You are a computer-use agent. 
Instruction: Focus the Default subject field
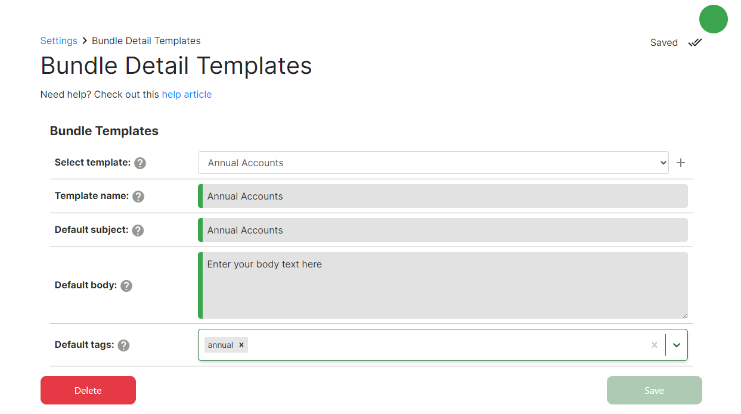tap(444, 230)
